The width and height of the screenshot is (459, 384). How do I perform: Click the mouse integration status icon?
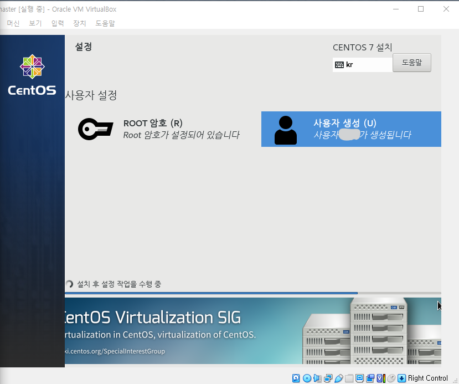click(391, 378)
